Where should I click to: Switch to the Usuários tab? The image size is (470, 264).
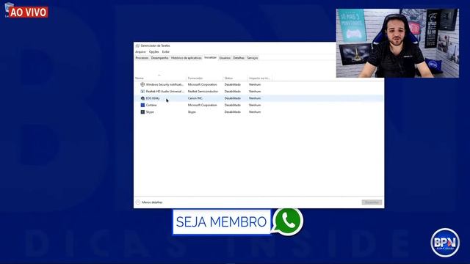point(225,58)
